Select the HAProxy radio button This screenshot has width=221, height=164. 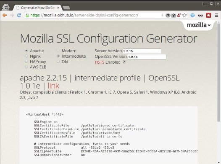[26, 62]
